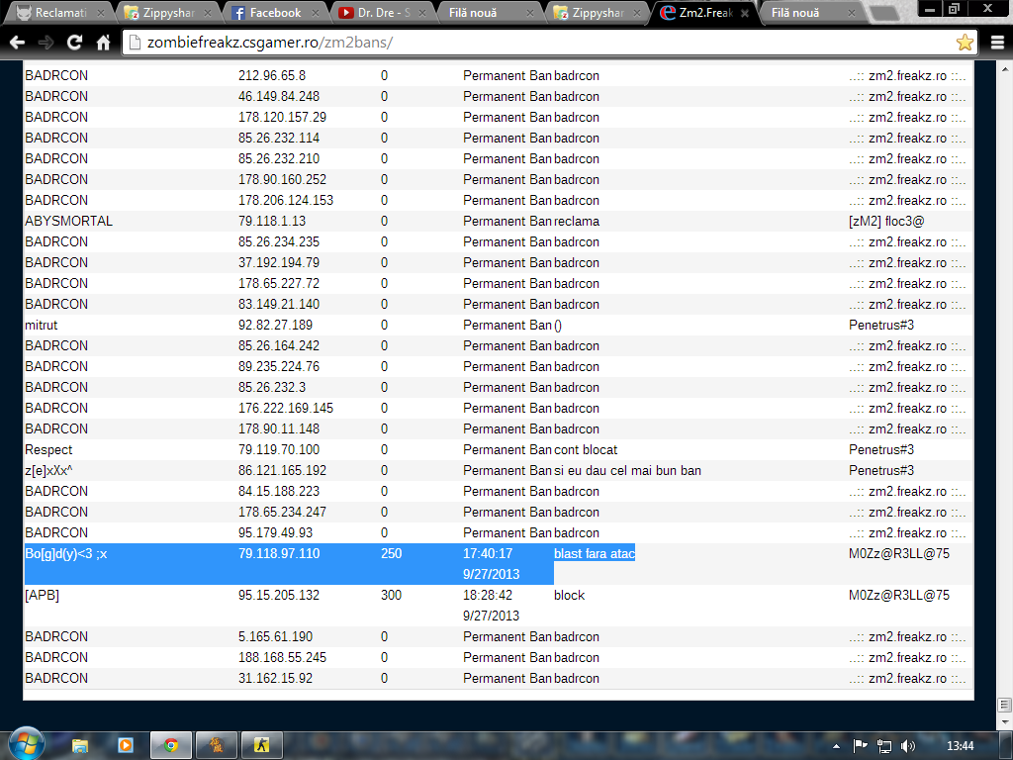Click the page icon in the address bar
Viewport: 1013px width, 760px height.
click(x=135, y=43)
